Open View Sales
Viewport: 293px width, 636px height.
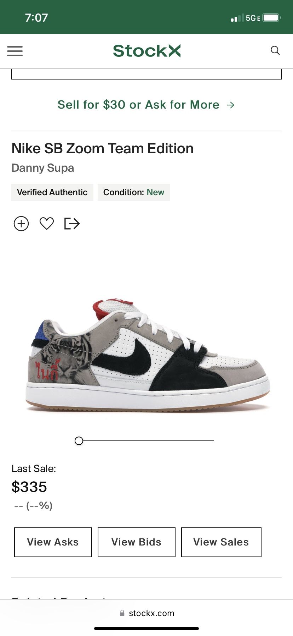pyautogui.click(x=221, y=542)
